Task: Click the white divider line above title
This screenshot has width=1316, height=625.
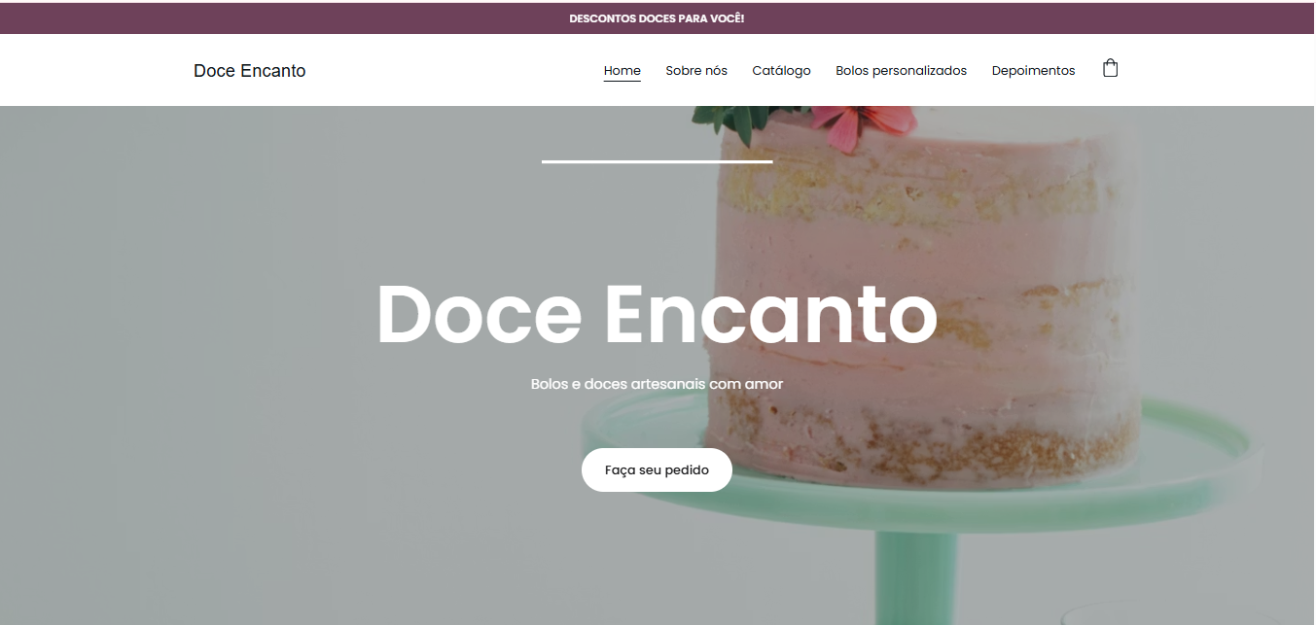Action: pos(657,161)
